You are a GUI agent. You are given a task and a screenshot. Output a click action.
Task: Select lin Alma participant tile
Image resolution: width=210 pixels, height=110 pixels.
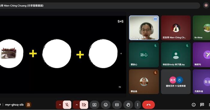[201, 28]
